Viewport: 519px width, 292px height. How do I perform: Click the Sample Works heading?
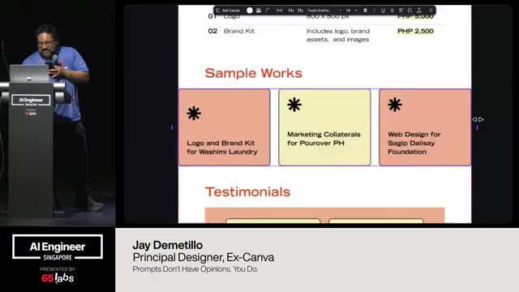pyautogui.click(x=253, y=73)
